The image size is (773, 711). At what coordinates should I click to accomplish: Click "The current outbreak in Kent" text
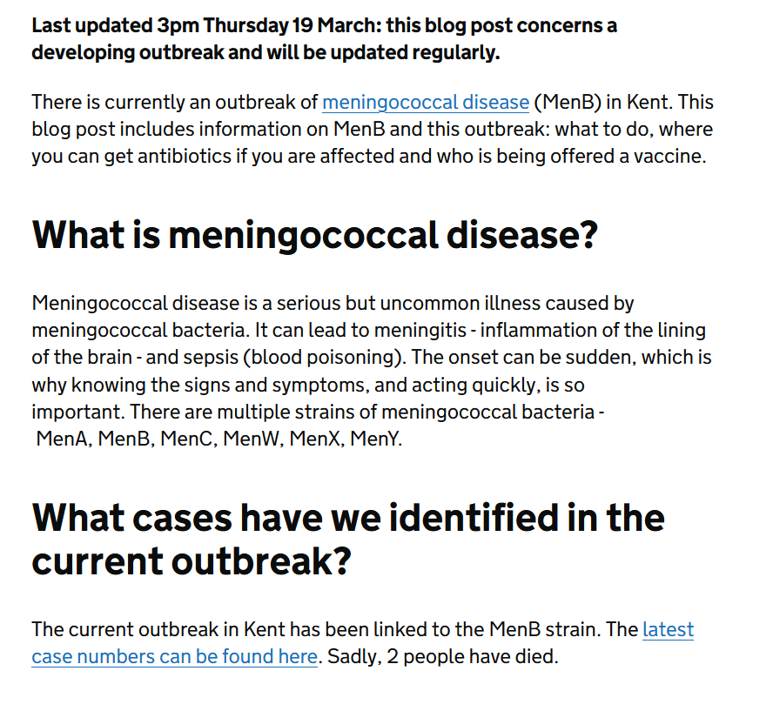point(158,630)
